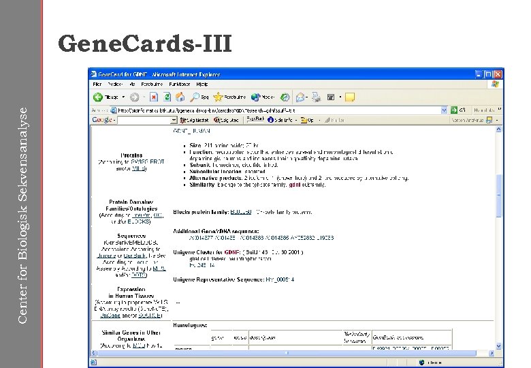Click the vertical scrollbar thumb
This screenshot has width=531, height=368.
click(498, 196)
